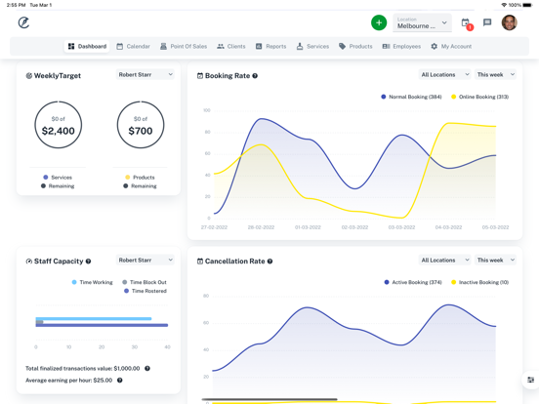Navigate to the Services tab
Image resolution: width=539 pixels, height=404 pixels.
[x=312, y=47]
